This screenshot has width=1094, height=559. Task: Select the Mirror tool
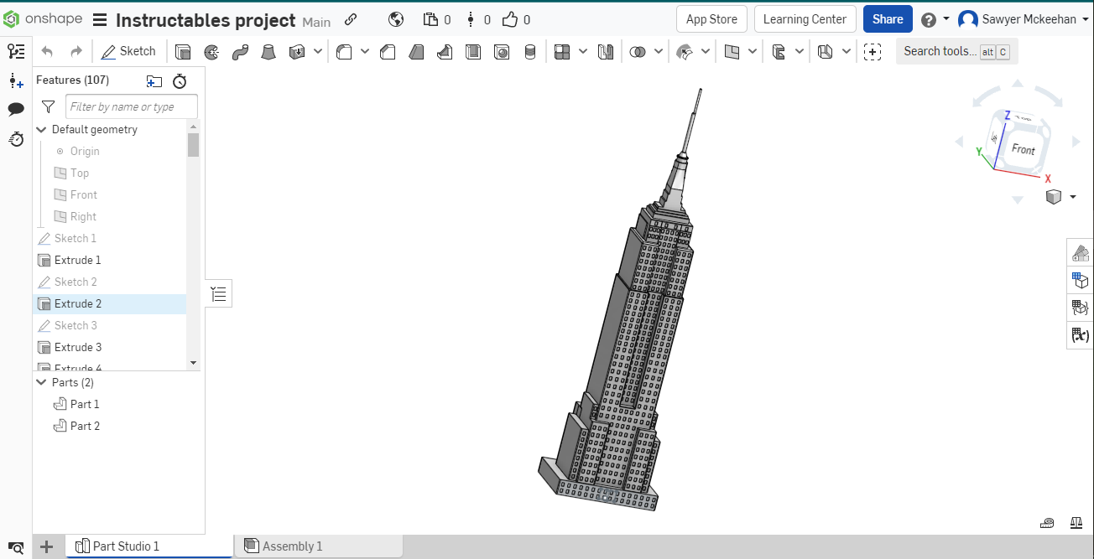coord(606,52)
